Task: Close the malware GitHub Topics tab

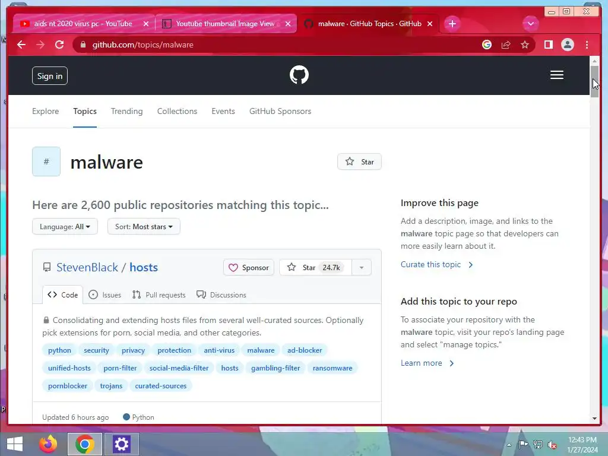Action: [430, 24]
